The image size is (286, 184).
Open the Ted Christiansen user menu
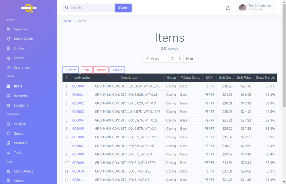256,8
